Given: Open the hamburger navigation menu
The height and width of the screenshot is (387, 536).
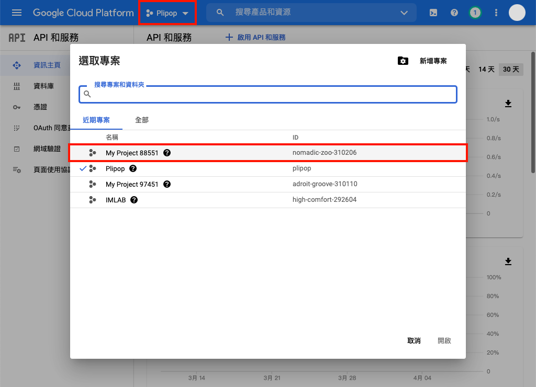Looking at the screenshot, I should click(16, 13).
